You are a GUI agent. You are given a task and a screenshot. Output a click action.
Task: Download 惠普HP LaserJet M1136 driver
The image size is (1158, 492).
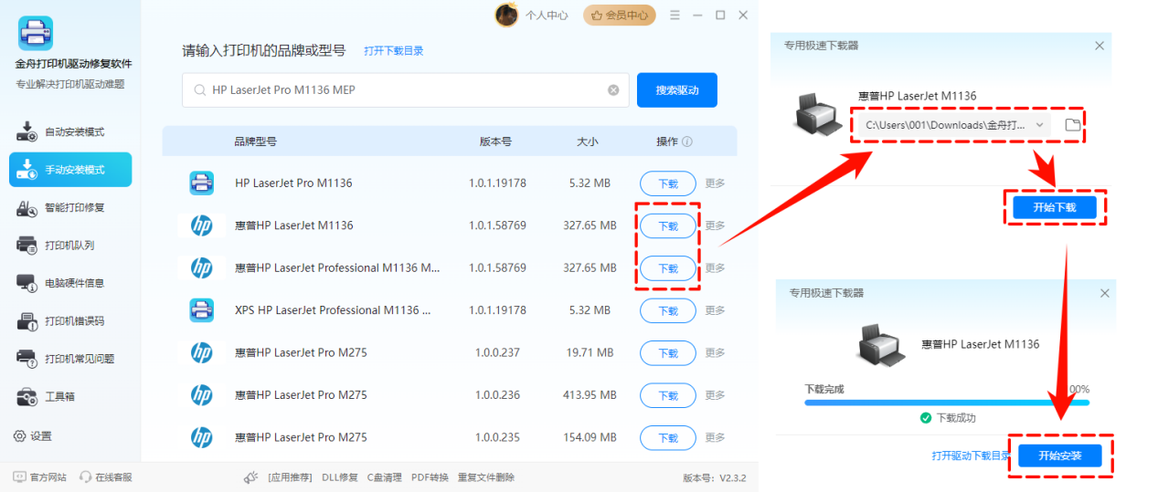pyautogui.click(x=668, y=226)
